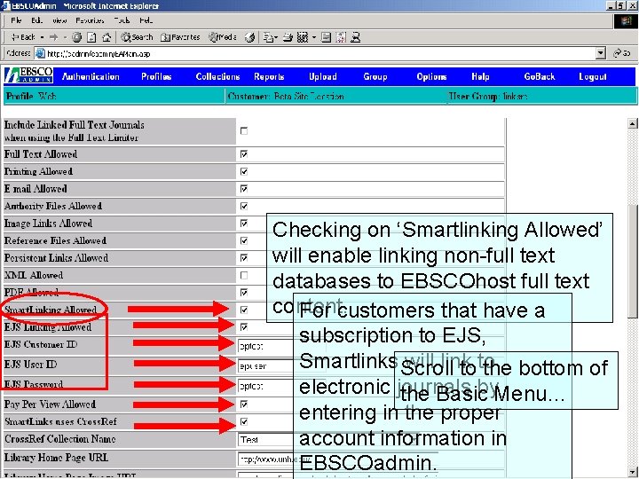Click the page scrollbar up arrow

pyautogui.click(x=632, y=123)
